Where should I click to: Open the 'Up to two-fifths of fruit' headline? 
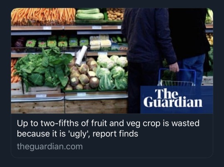(x=108, y=128)
